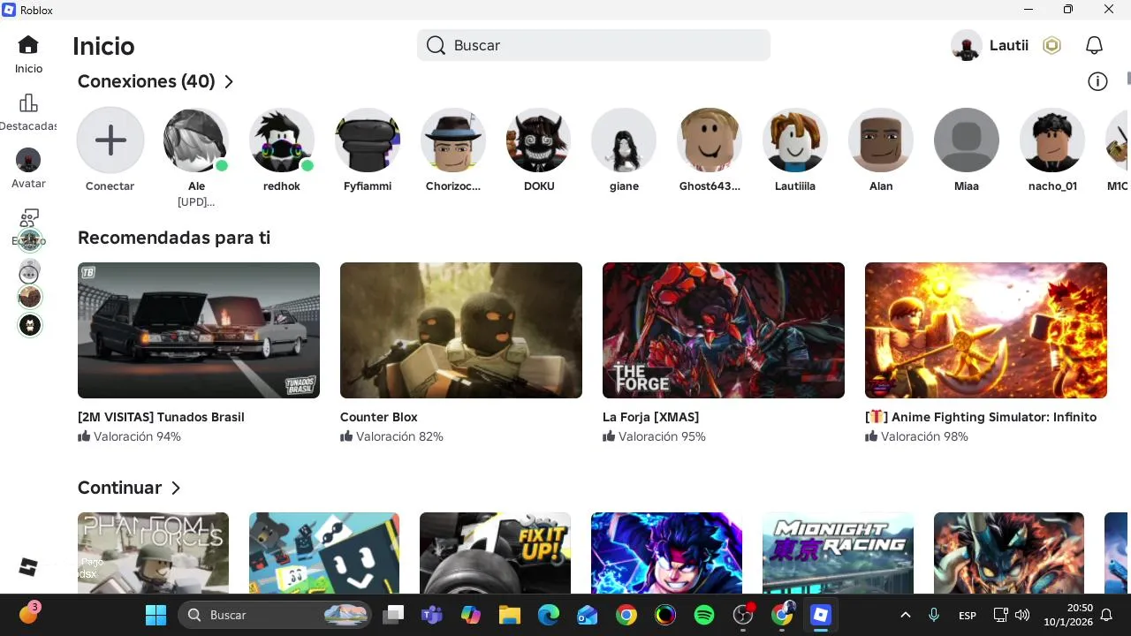Open Outlook from taskbar
1131x636 pixels.
(x=588, y=615)
